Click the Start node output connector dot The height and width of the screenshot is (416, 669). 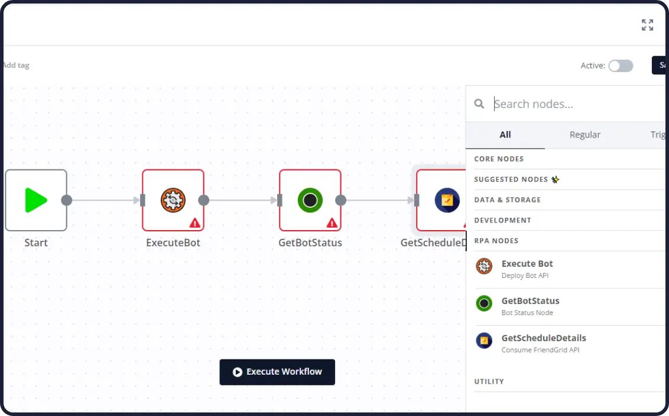coord(67,200)
